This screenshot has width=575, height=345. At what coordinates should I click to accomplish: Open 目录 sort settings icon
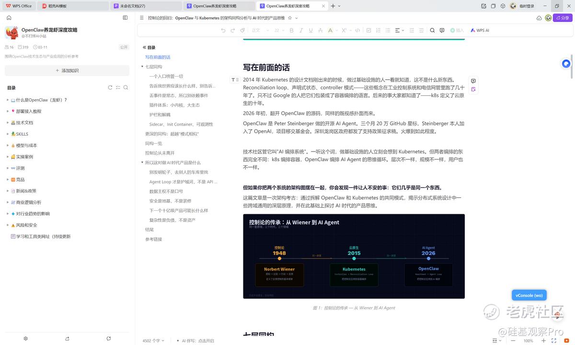coord(118,88)
